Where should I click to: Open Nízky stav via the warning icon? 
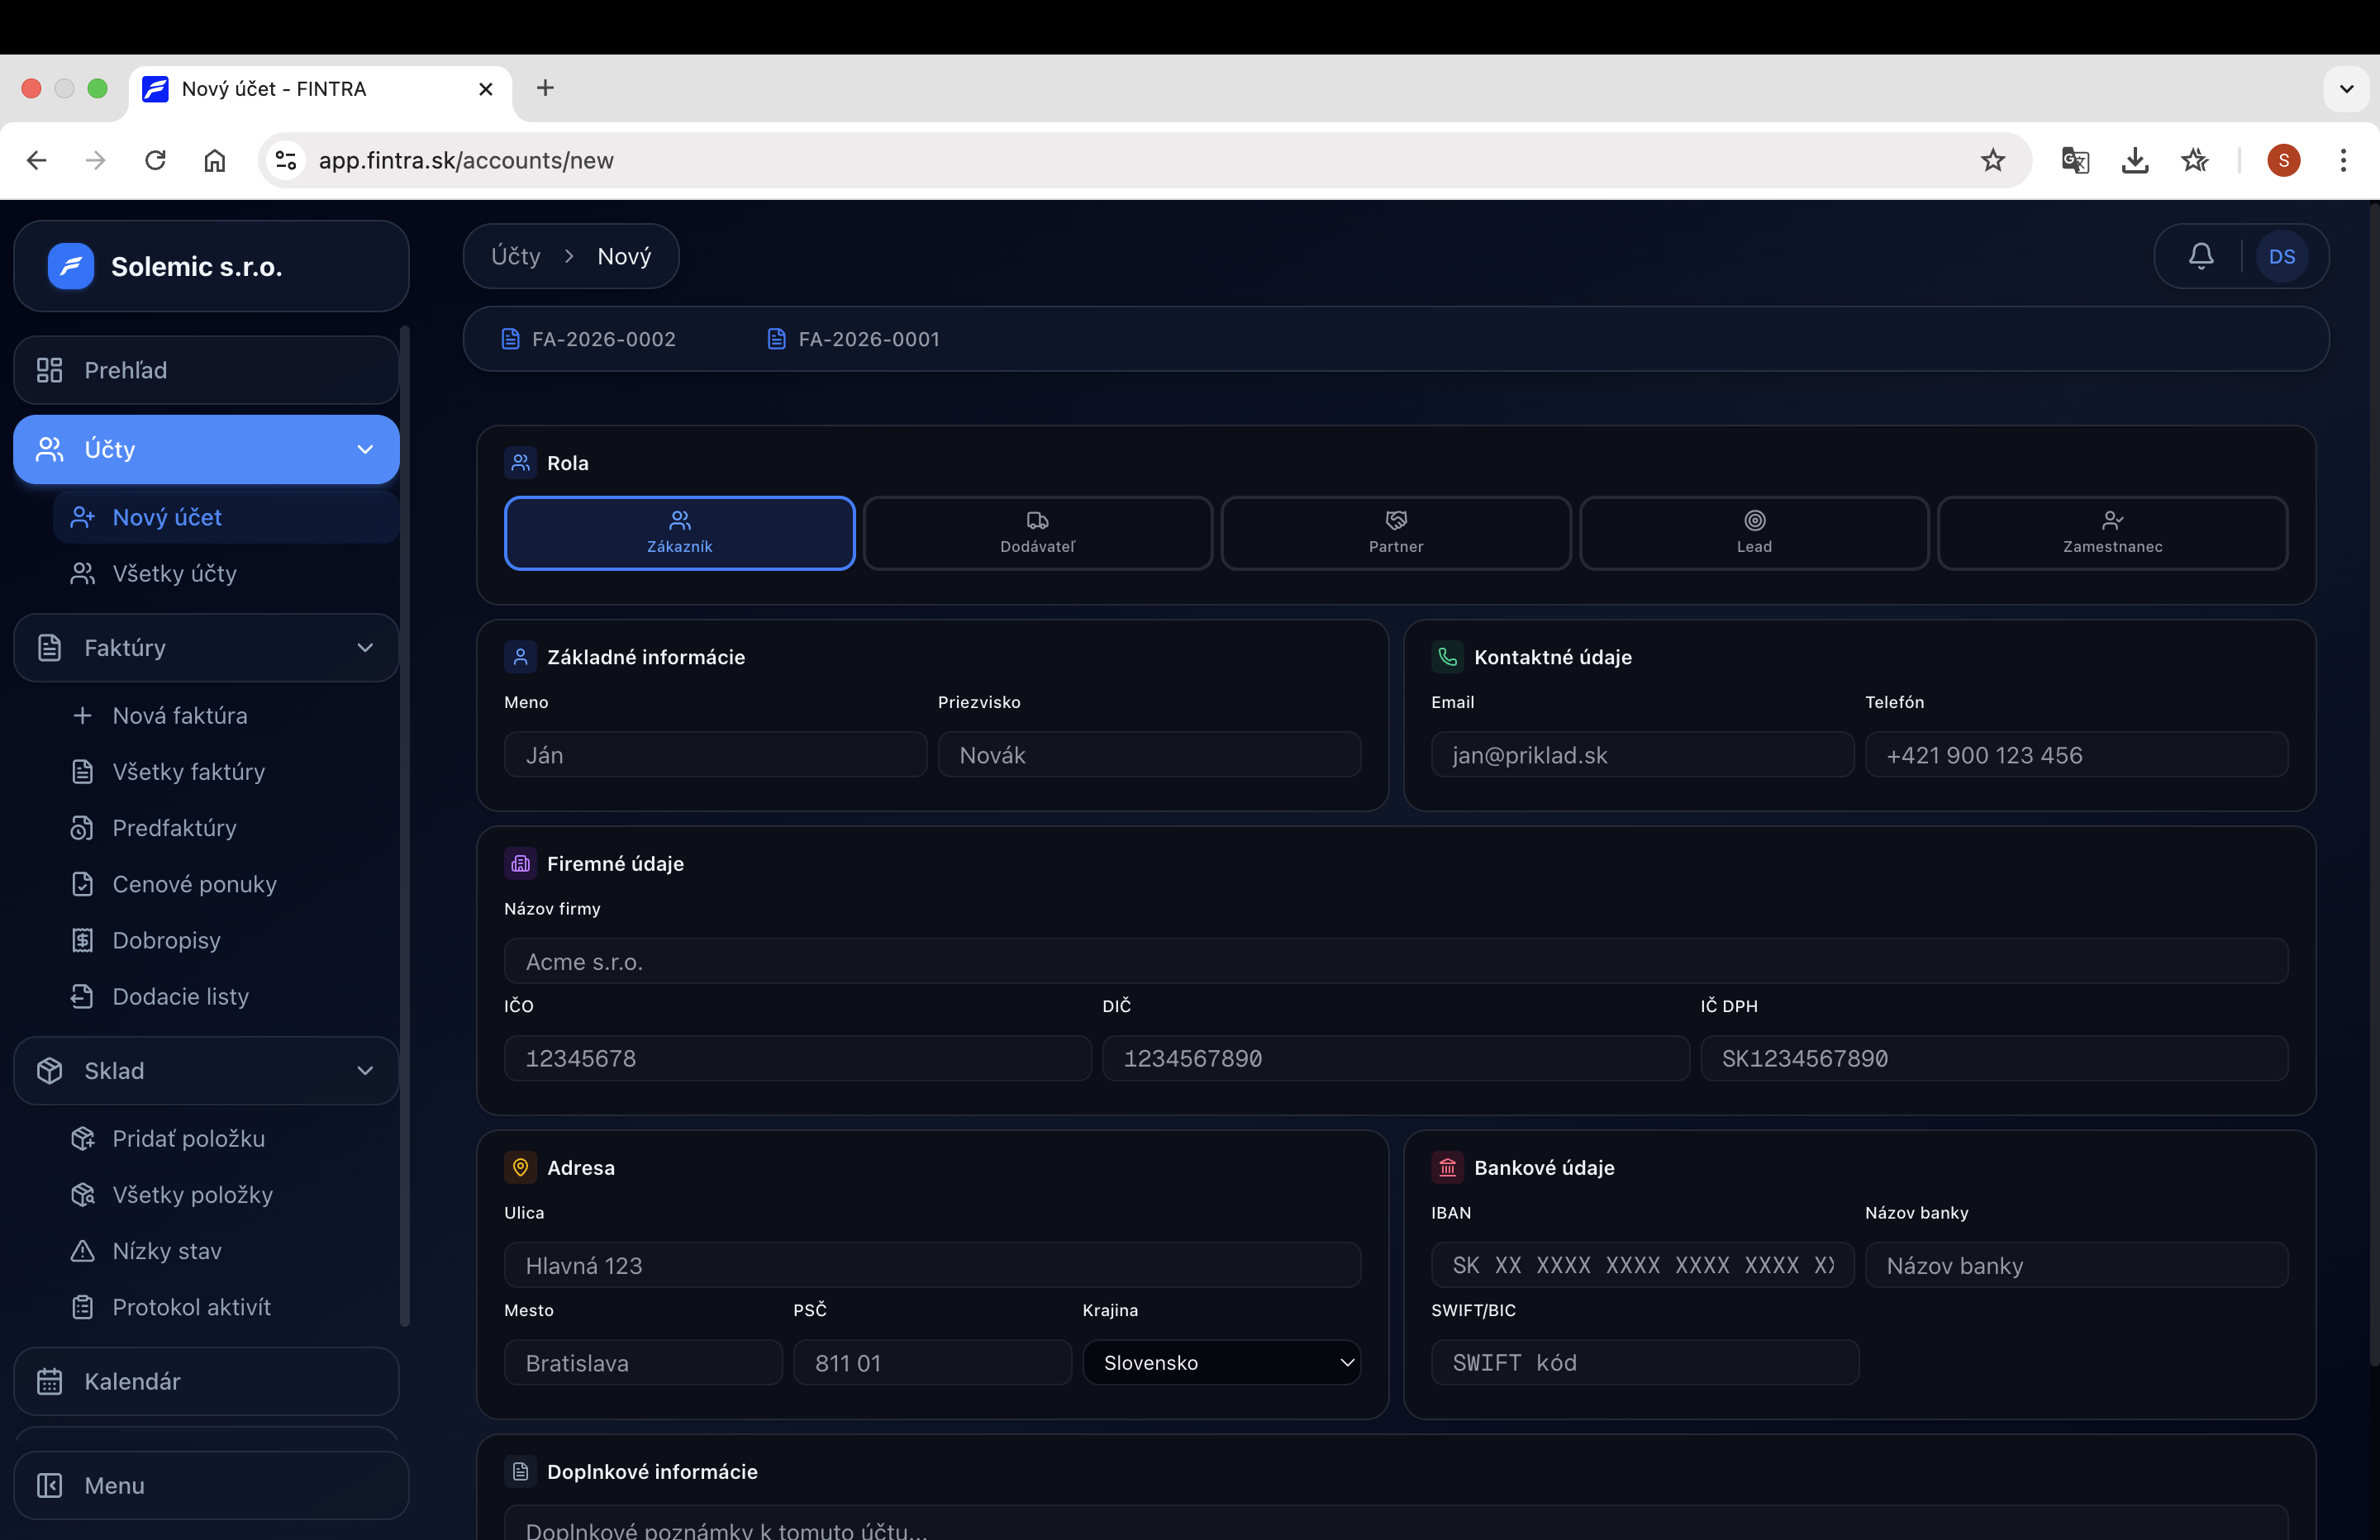tap(82, 1250)
